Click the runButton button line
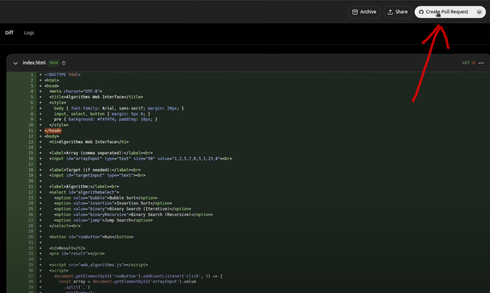Viewport: 490px width, 293px height. pos(91,237)
